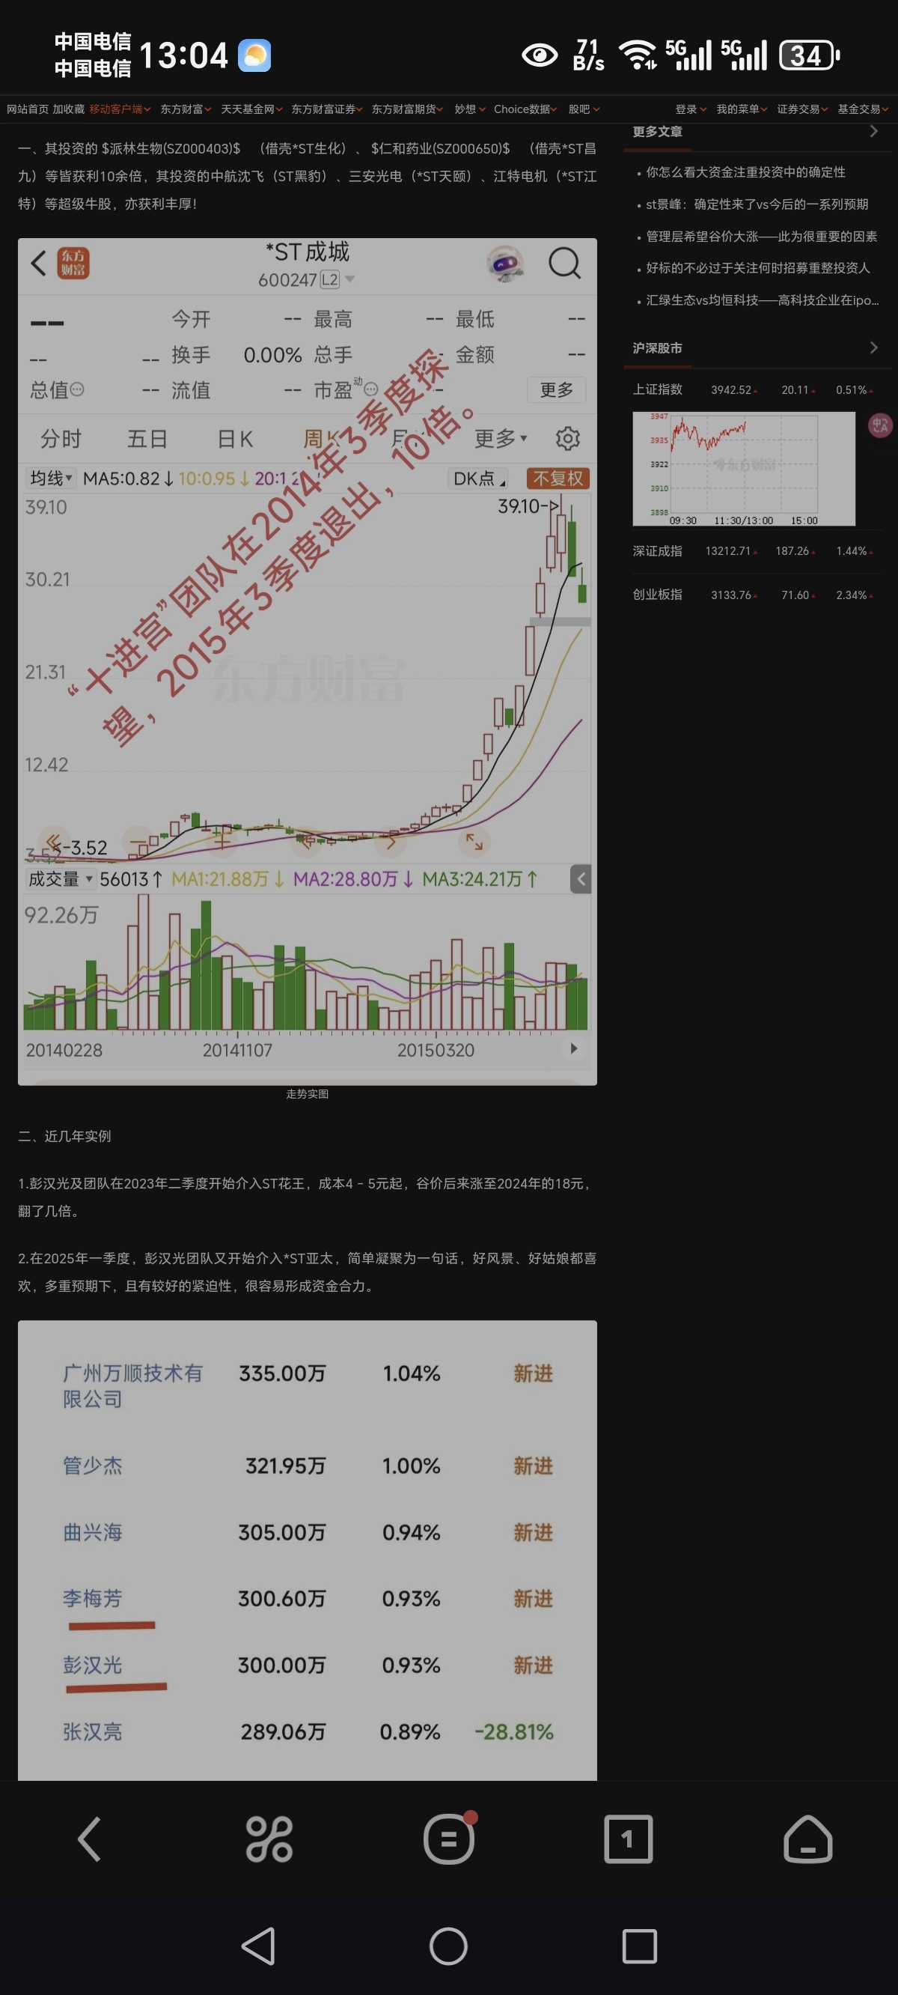Open the tab switcher showing 1
The height and width of the screenshot is (1995, 898).
point(628,1838)
